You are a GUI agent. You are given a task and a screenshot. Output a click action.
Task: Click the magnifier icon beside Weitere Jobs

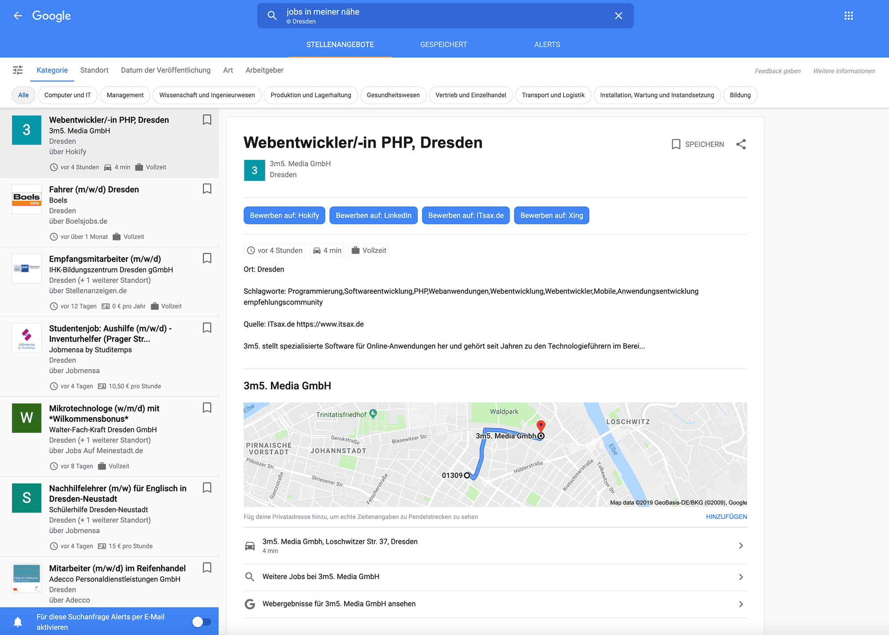[x=250, y=577]
